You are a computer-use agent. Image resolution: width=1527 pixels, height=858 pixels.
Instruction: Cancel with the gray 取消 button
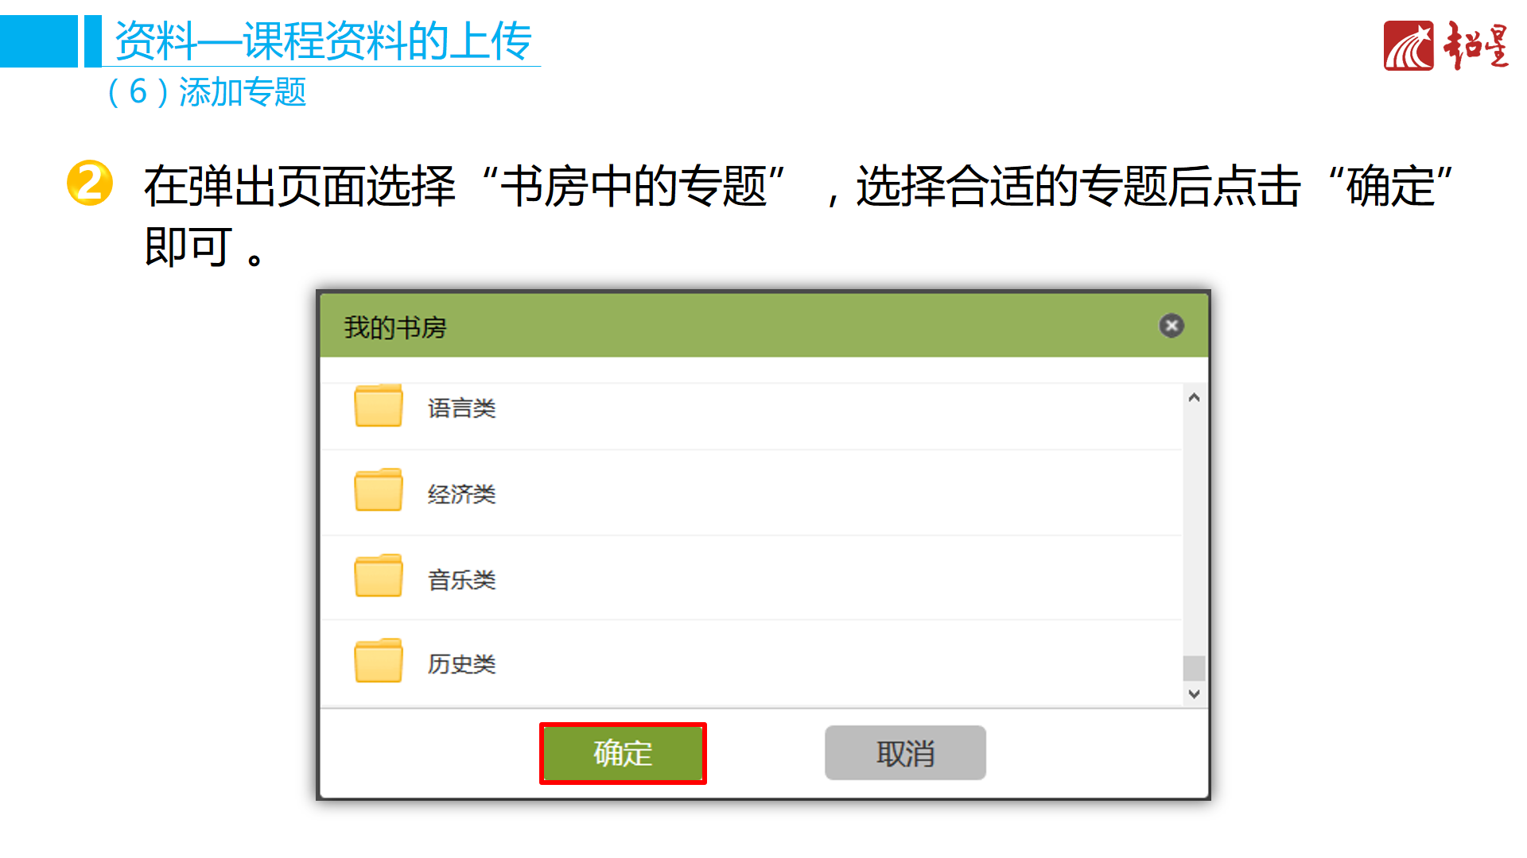pos(905,753)
